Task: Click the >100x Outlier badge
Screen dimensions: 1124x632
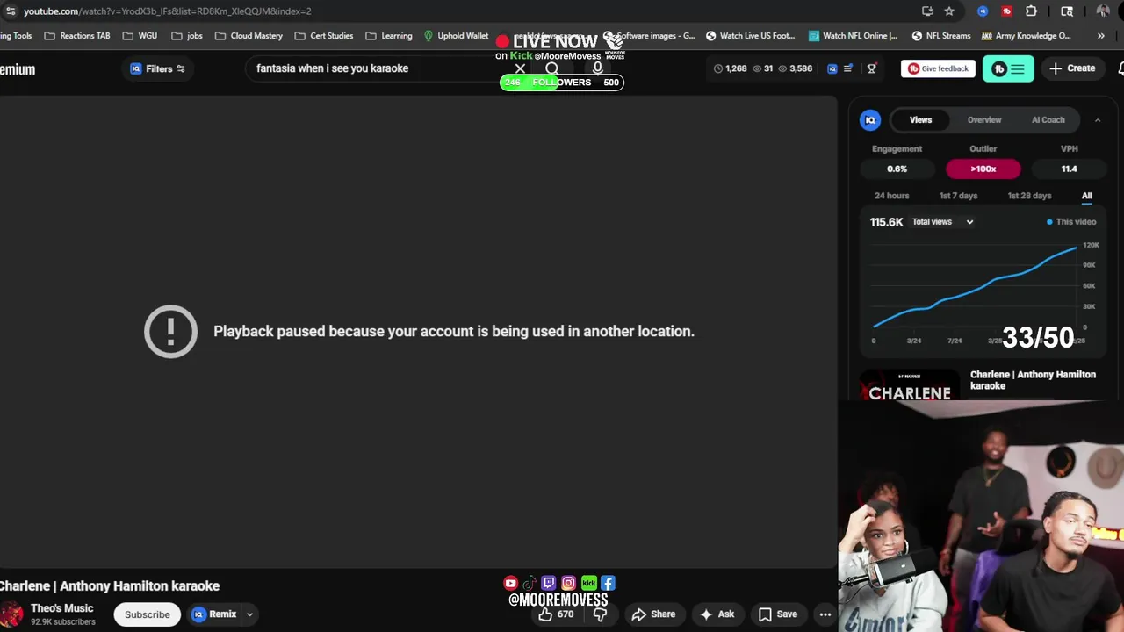Action: pyautogui.click(x=983, y=169)
